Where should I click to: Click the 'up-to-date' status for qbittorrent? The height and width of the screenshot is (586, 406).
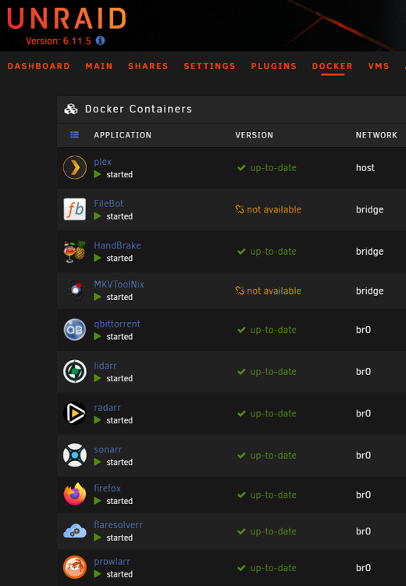(273, 330)
